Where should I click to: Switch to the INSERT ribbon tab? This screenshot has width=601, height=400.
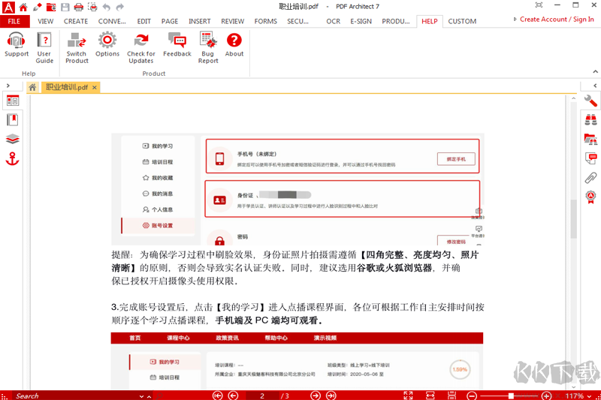coord(200,22)
